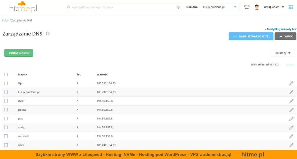This screenshot has height=159, width=297.
Task: Click the smtp record name
Action: click(21, 127)
